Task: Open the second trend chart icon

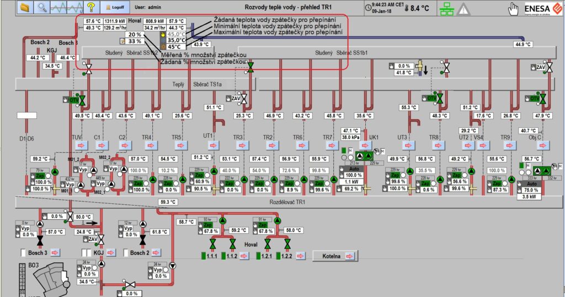Action: [75, 7]
